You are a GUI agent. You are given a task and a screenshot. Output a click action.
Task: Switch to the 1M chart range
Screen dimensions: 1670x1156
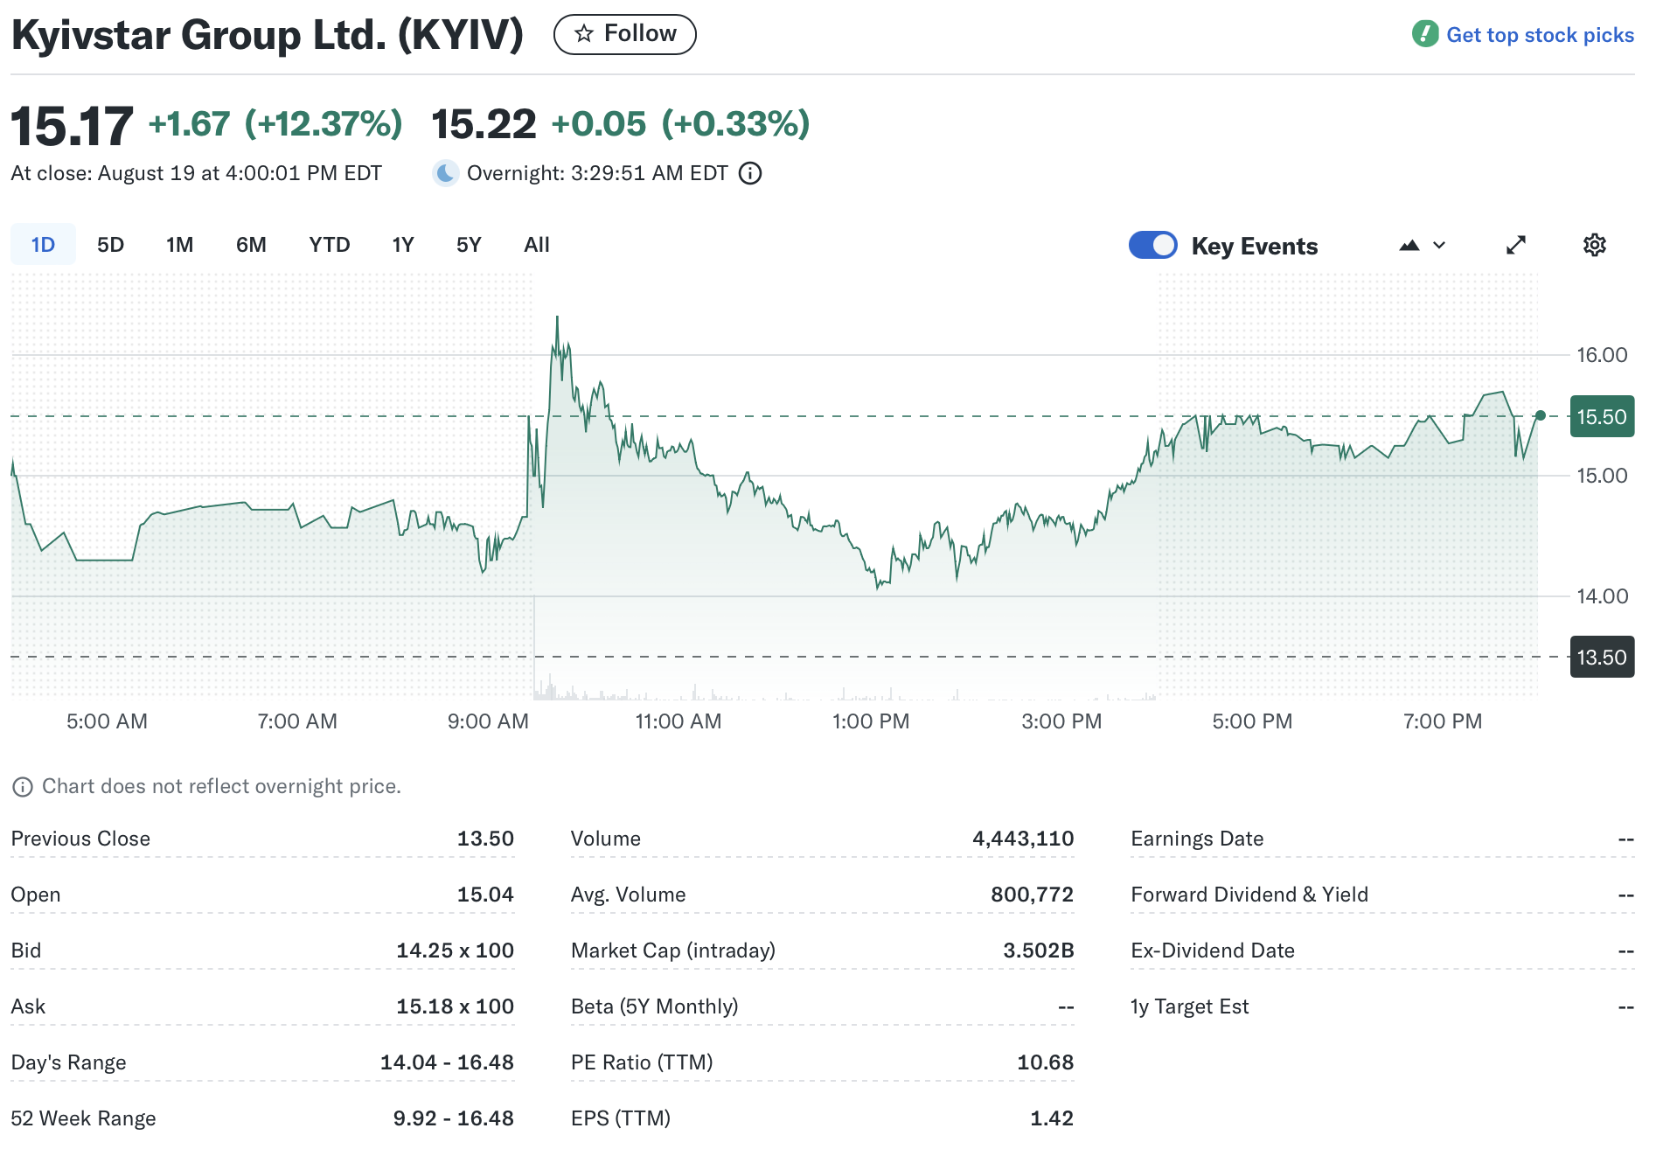pyautogui.click(x=179, y=245)
